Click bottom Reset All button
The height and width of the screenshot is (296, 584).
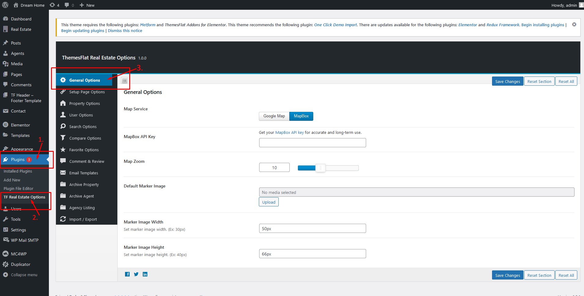tap(566, 275)
